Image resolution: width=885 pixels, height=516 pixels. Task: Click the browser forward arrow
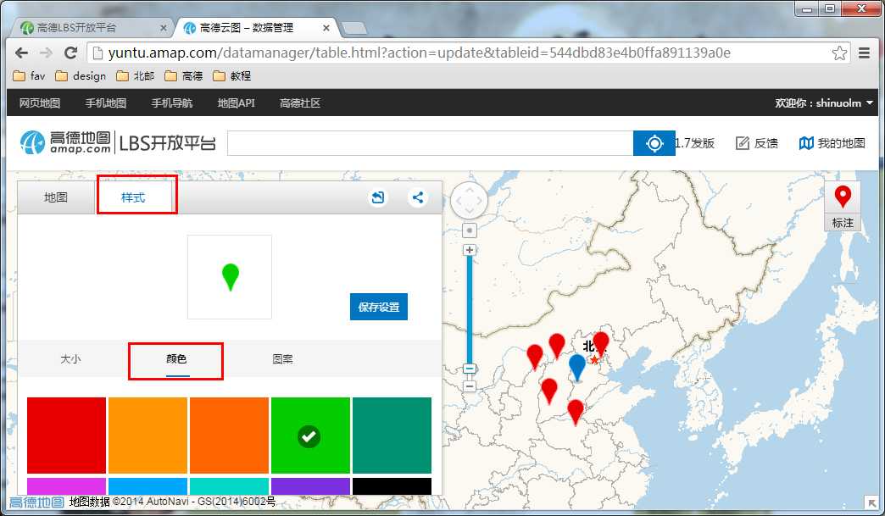(x=47, y=53)
